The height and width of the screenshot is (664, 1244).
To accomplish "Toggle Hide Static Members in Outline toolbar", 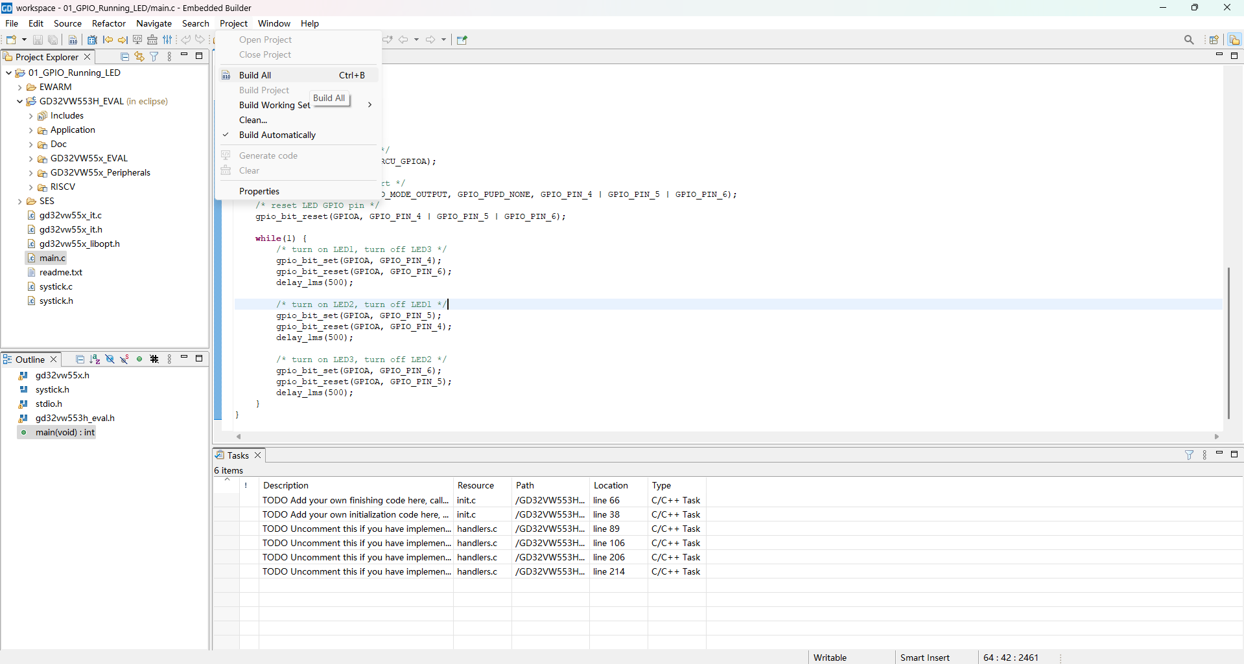I will [x=124, y=360].
